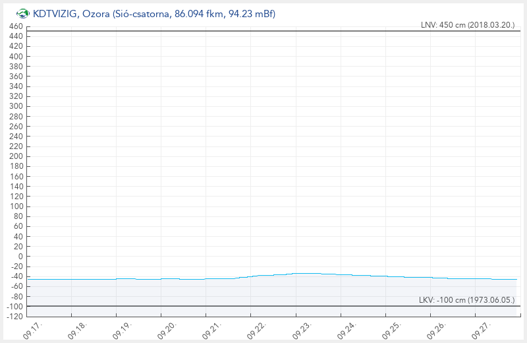Screen dimensions: 527x343
Task: Click the 09.20. x-axis tick label
Action: 167,330
